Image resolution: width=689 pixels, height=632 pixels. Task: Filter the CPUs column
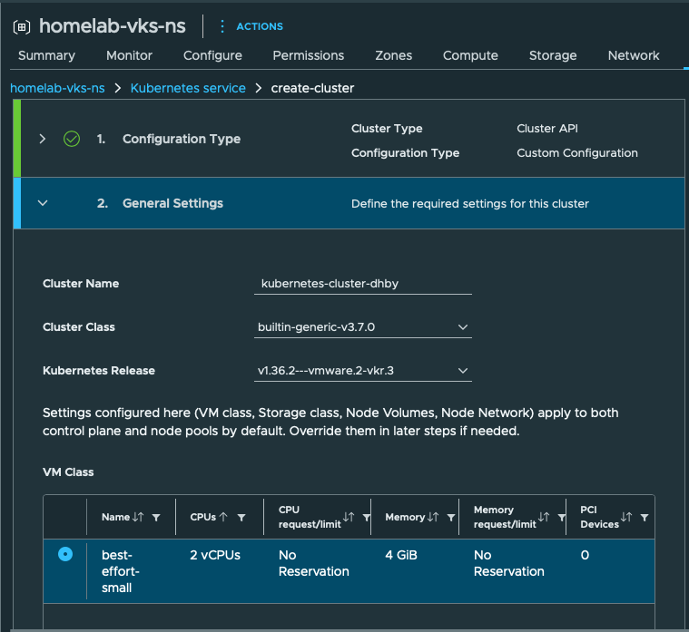241,518
